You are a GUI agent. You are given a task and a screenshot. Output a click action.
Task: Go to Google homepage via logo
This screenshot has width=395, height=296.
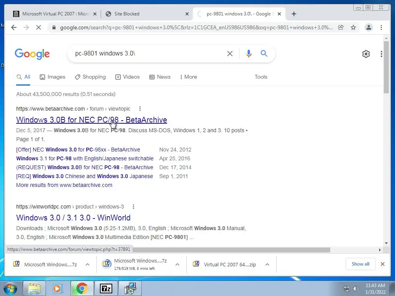pos(32,54)
